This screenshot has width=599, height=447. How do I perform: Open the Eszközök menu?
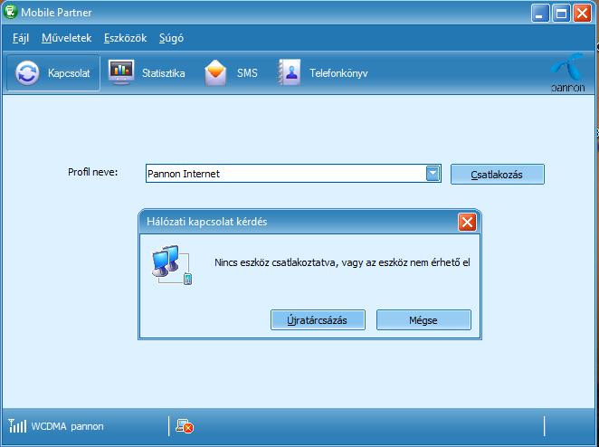point(125,38)
